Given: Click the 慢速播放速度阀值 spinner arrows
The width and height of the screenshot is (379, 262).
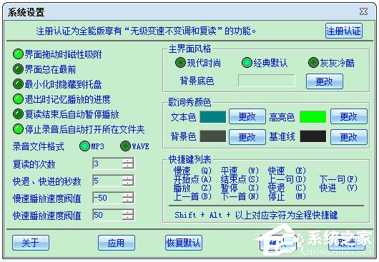Looking at the screenshot, I should coord(128,198).
